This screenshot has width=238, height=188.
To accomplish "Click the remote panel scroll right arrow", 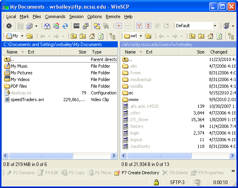I will pyautogui.click(x=232, y=155).
